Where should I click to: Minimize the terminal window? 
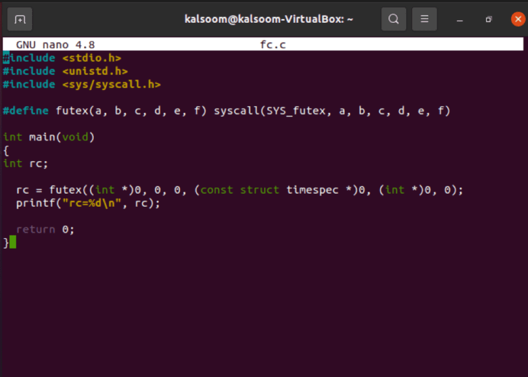click(460, 20)
